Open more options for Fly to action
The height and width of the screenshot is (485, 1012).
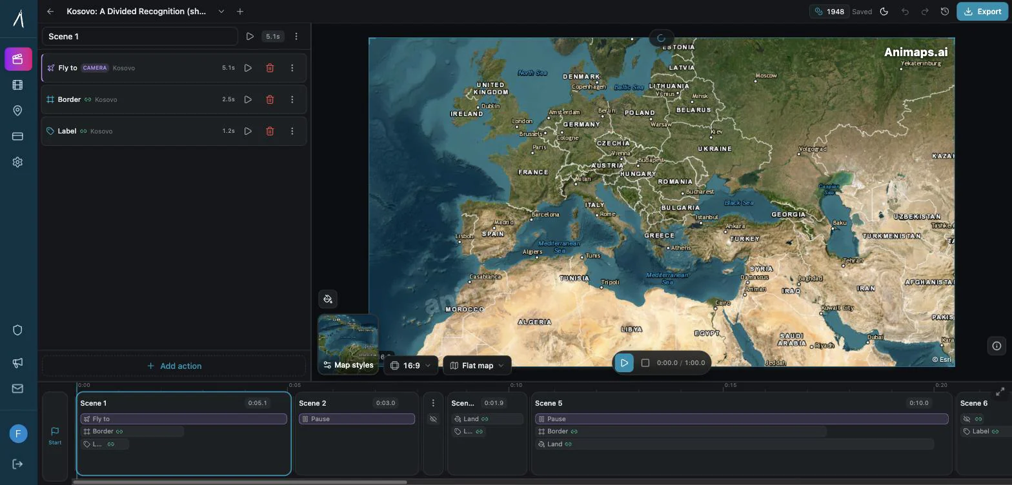(292, 68)
